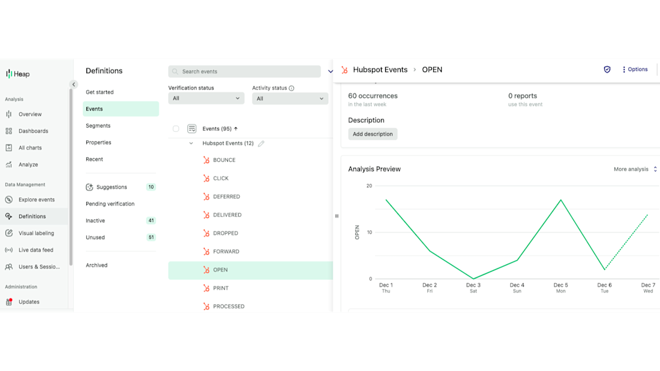The image size is (660, 371).
Task: Open the Options menu
Action: pyautogui.click(x=635, y=70)
